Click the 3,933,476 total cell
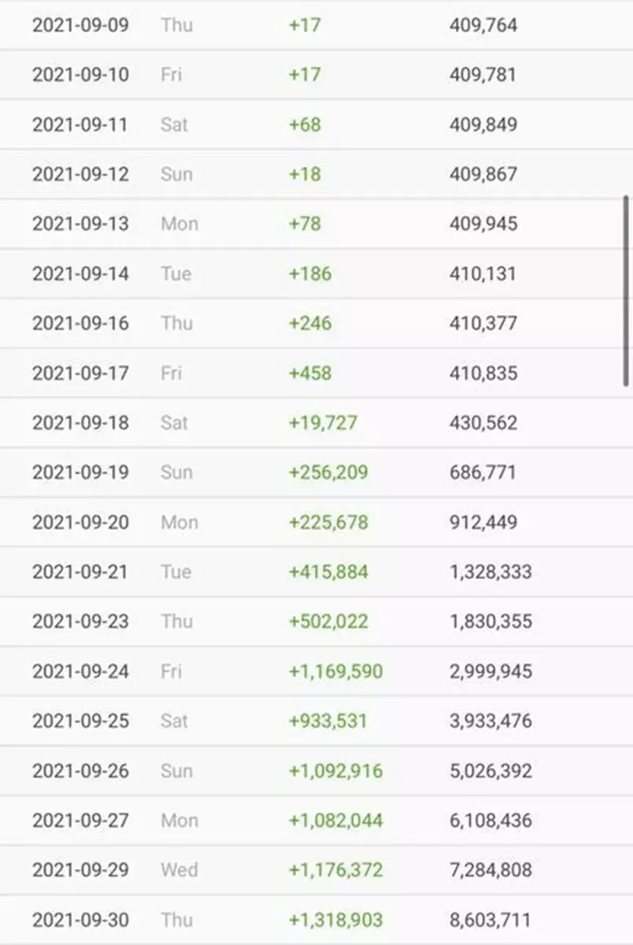The image size is (633, 945). point(490,721)
